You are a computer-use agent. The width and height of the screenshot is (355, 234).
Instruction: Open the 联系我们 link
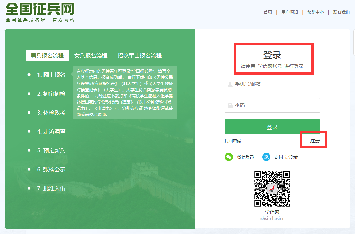tap(342, 12)
